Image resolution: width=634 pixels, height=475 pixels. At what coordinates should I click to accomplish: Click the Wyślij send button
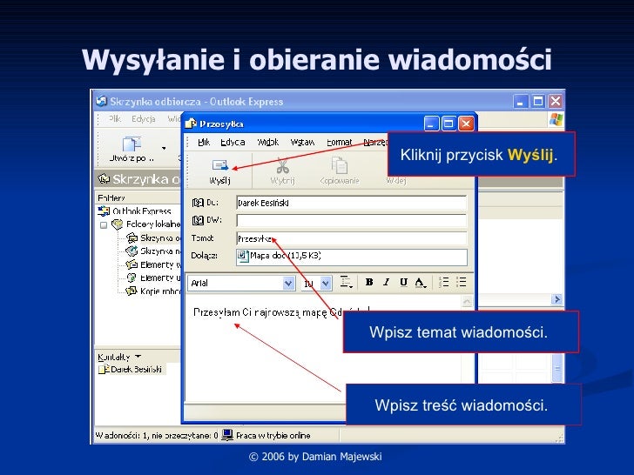click(220, 171)
